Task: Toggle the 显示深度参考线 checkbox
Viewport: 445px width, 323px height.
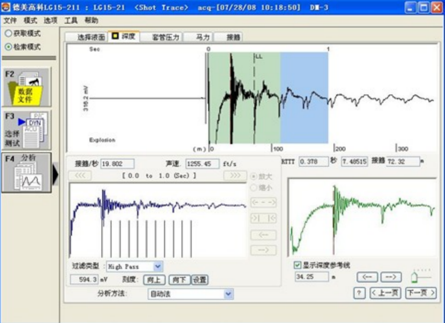Action: (x=297, y=265)
